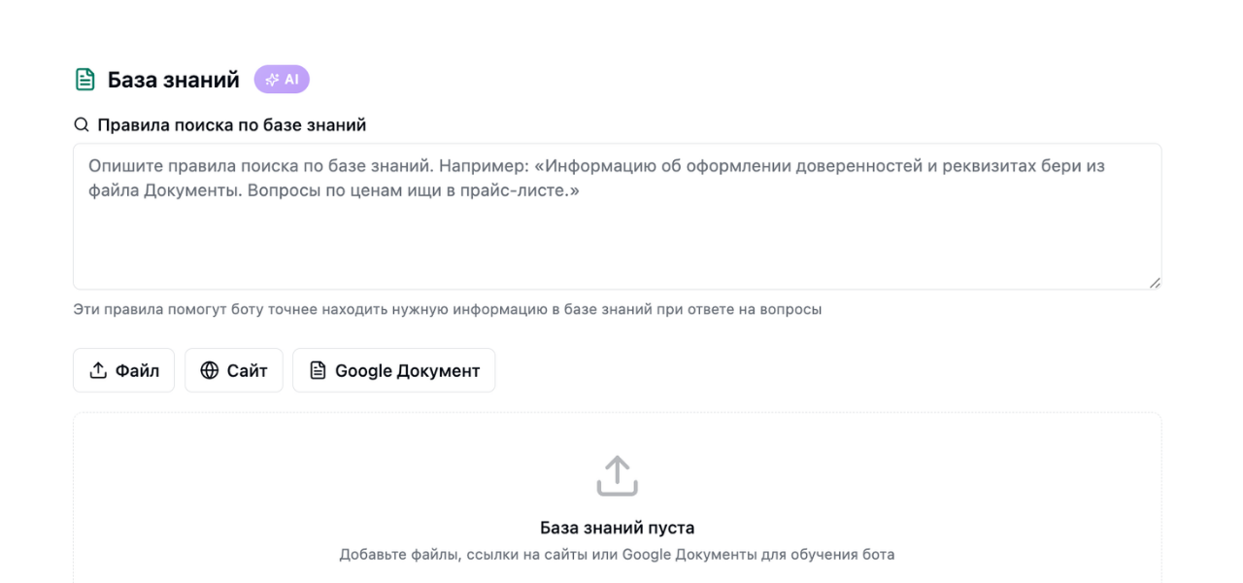This screenshot has height=583, width=1243.
Task: Click the База знаний пуста message
Action: click(x=617, y=529)
